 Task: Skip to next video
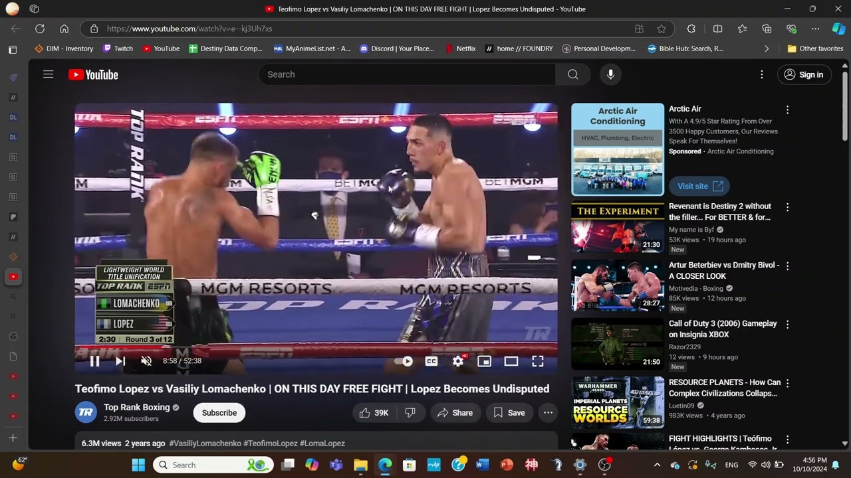120,361
